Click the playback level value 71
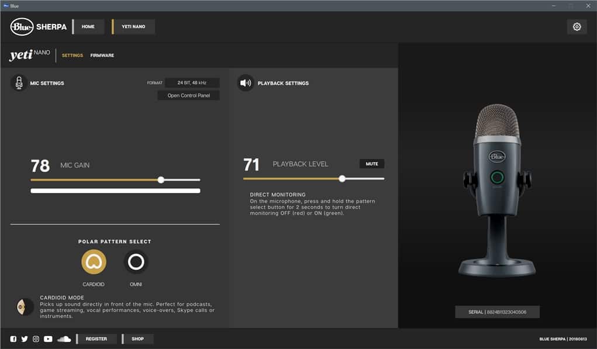Screen dimensions: 597x349 (251, 165)
